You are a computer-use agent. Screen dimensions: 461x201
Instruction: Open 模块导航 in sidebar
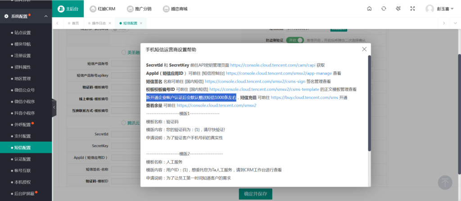tap(23, 45)
